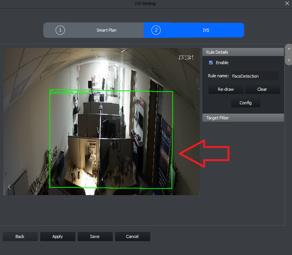
Task: Clear the drawn detection zone
Action: [x=262, y=89]
